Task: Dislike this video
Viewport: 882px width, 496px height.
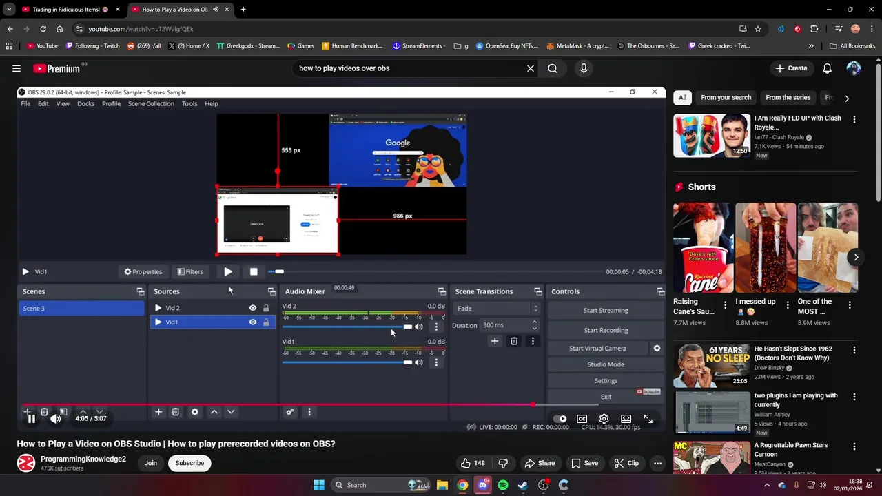Action: [503, 463]
